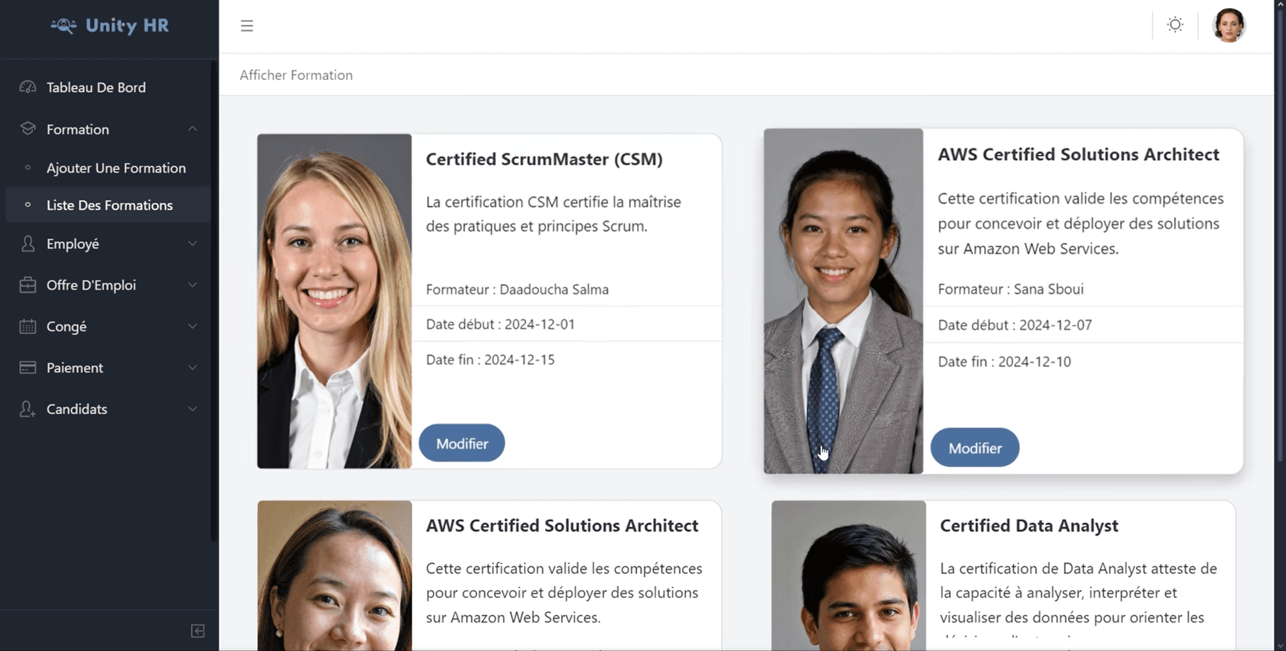Click Date début : 2024-12-01 text
This screenshot has height=651, width=1286.
(x=501, y=324)
